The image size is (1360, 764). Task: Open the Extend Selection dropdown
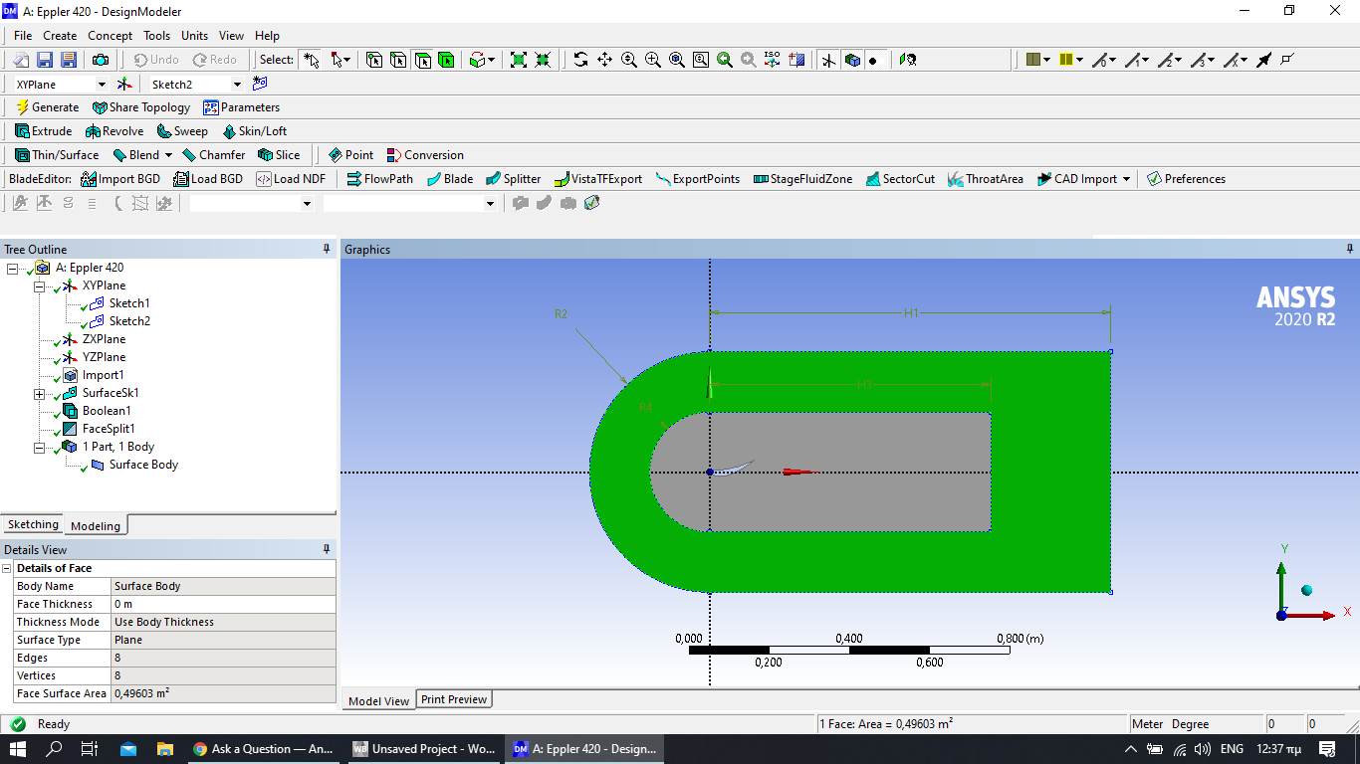[483, 60]
